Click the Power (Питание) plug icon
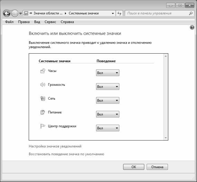 [43, 112]
